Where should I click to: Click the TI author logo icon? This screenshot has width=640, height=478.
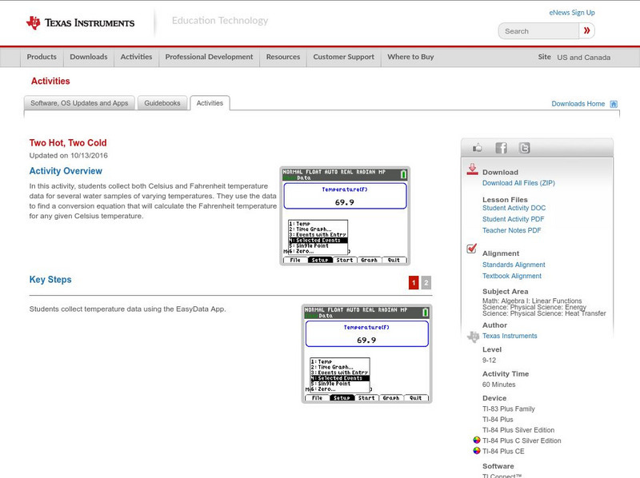tap(473, 337)
